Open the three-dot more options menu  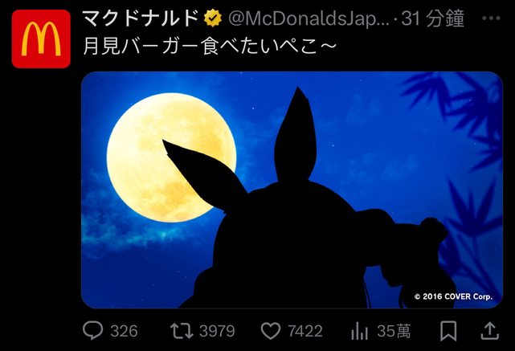pos(491,18)
